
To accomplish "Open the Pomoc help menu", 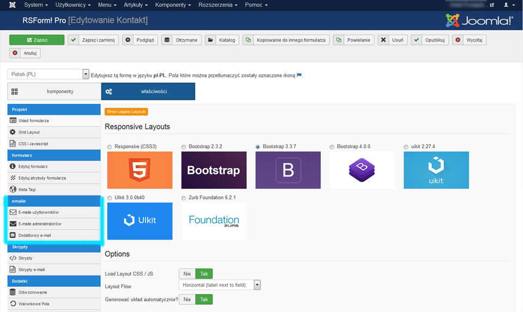I will pyautogui.click(x=256, y=5).
